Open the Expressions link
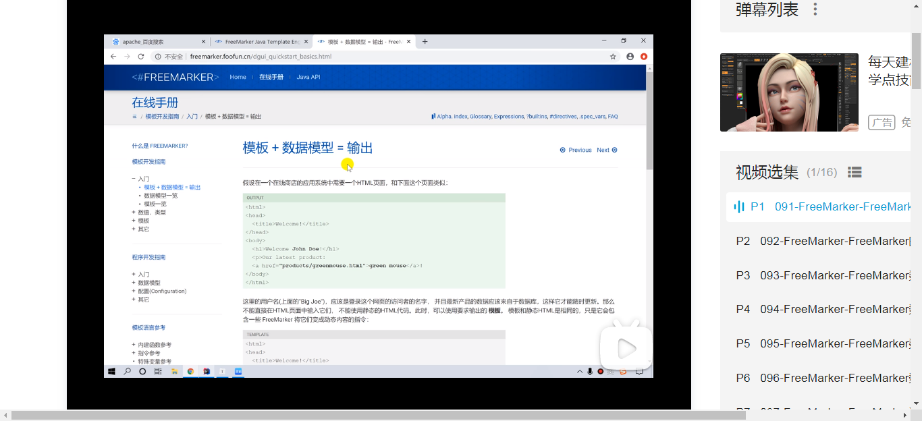Screen dimensions: 922x421 pyautogui.click(x=509, y=117)
